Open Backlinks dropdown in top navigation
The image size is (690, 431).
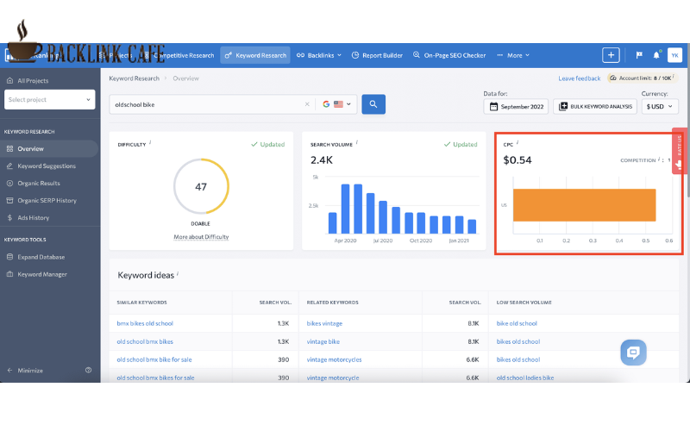[x=319, y=55]
